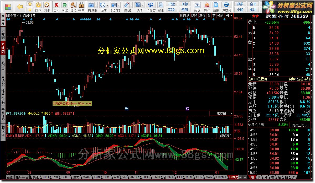Screen dimensions: 315x183
Task: Open the 热点 hot spots flame icon
Action: click(x=207, y=7)
